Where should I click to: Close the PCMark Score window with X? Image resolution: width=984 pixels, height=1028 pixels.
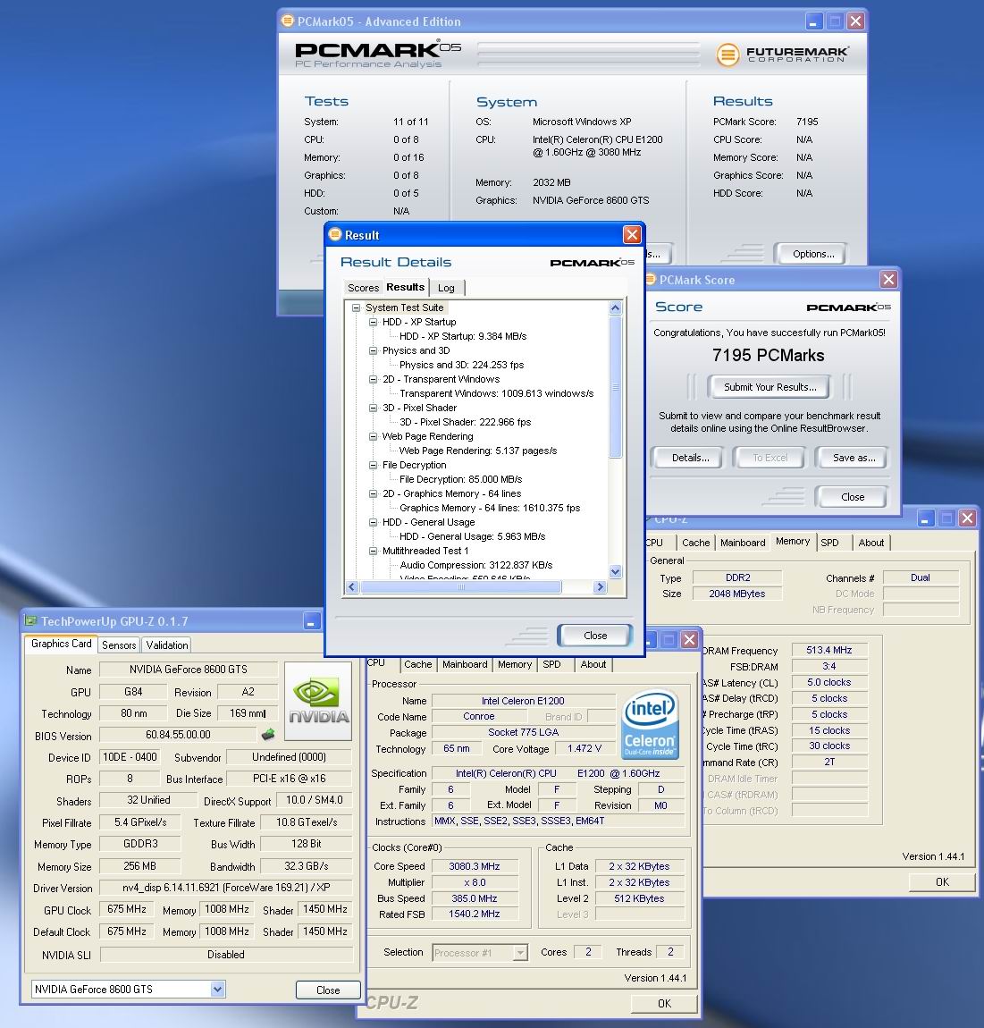pyautogui.click(x=888, y=279)
